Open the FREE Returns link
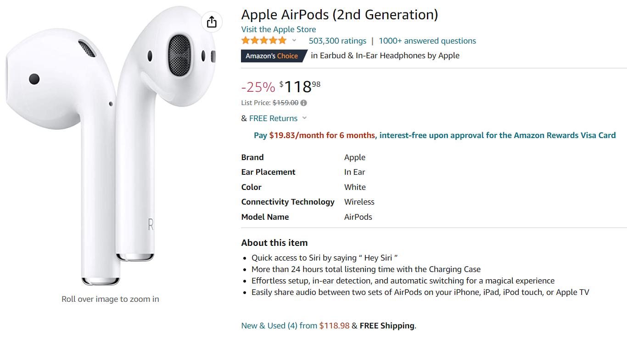 pos(273,118)
